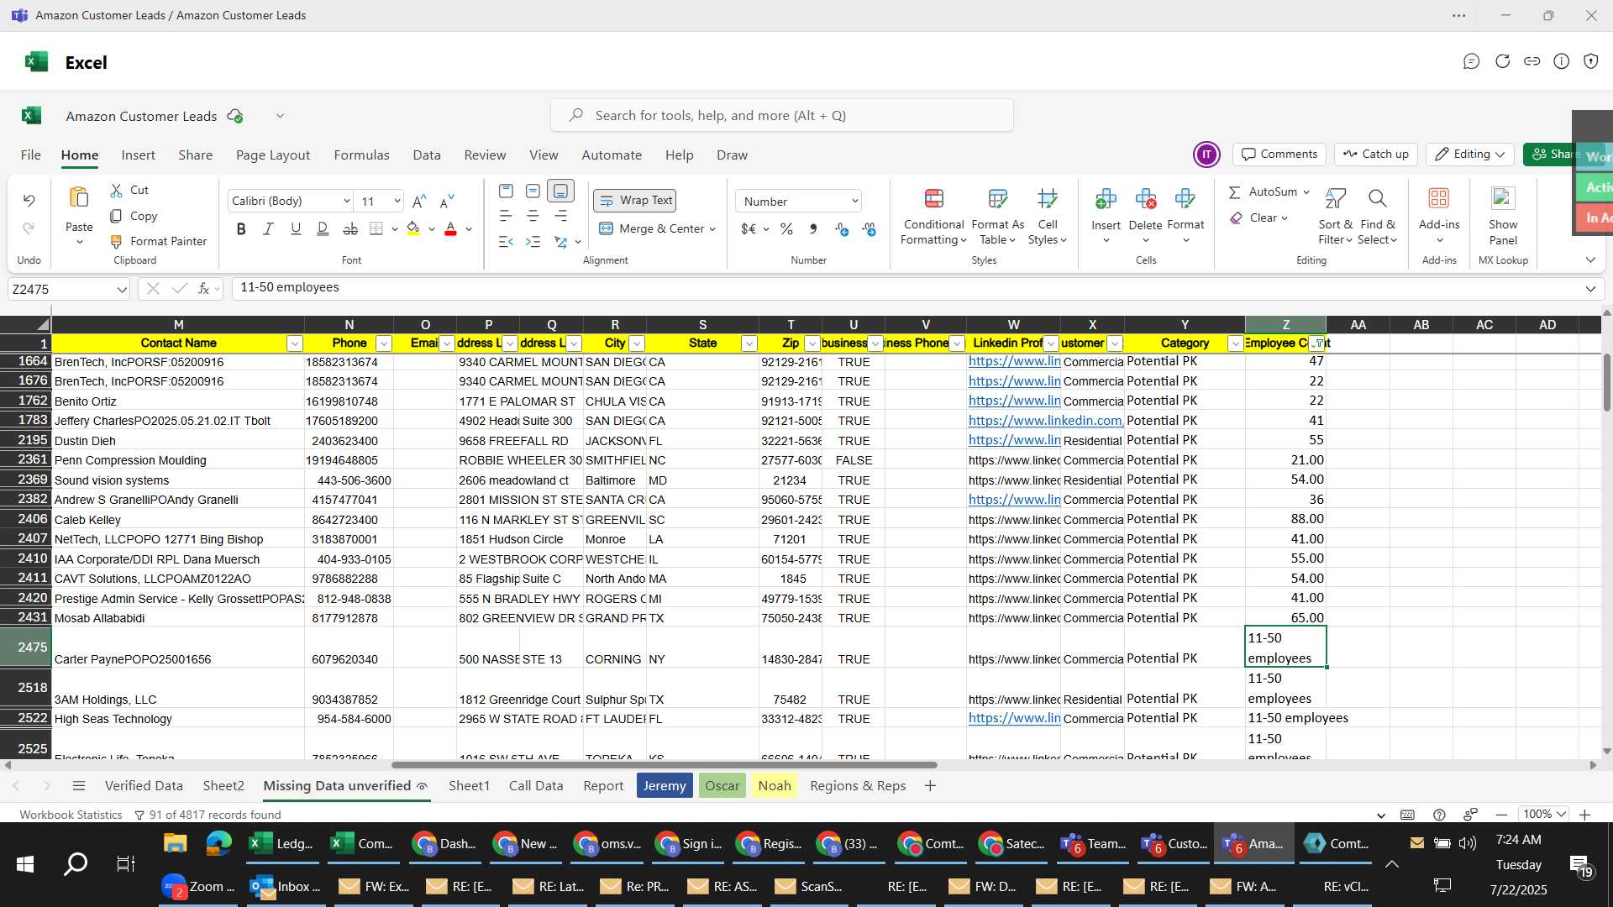
Task: Click the Name Box showing Z2475
Action: coord(69,290)
